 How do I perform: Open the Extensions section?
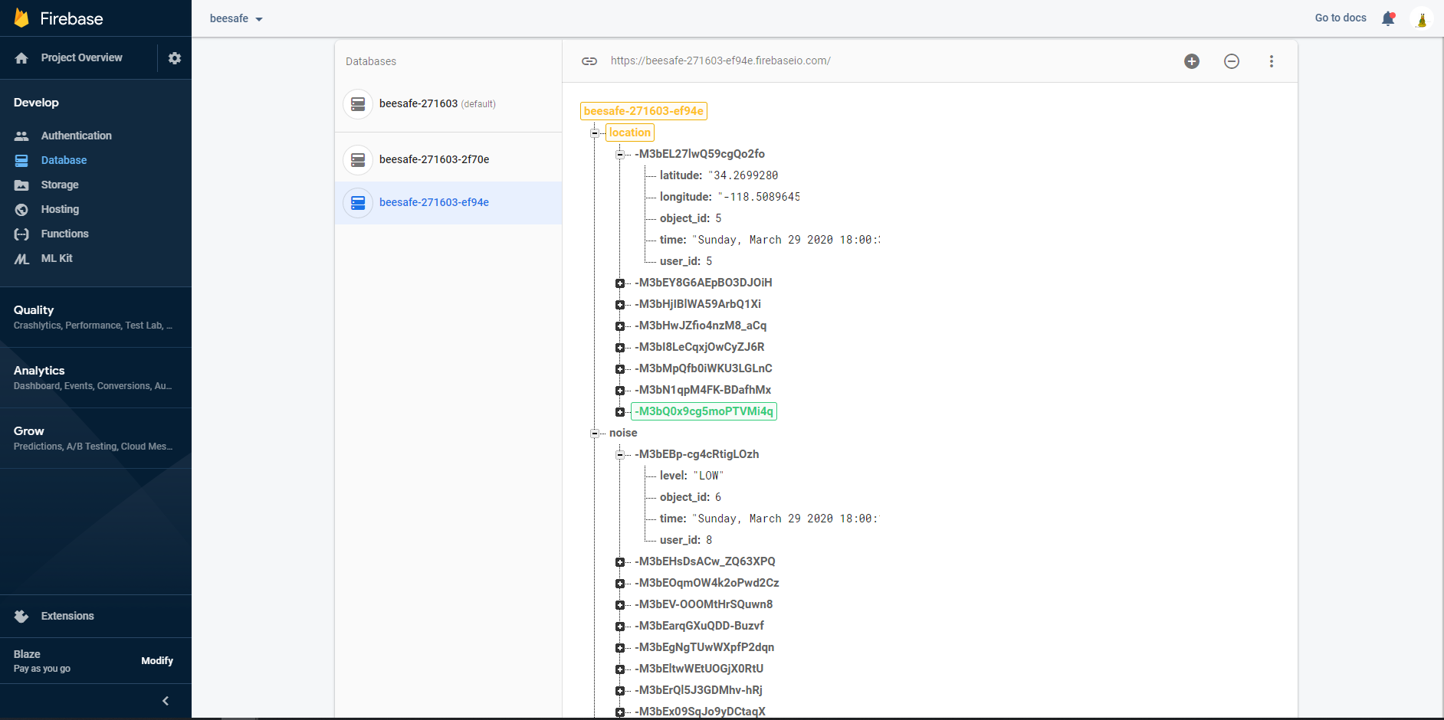(x=67, y=616)
